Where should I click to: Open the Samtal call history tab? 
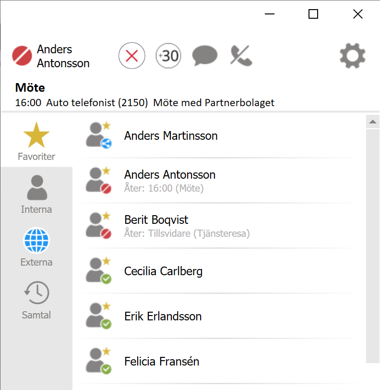(x=36, y=300)
